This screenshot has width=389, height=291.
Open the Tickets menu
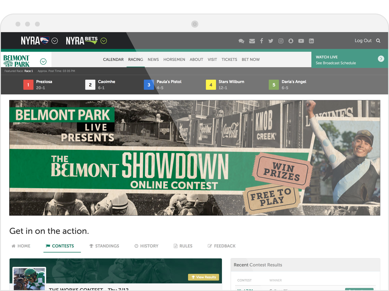pos(229,59)
